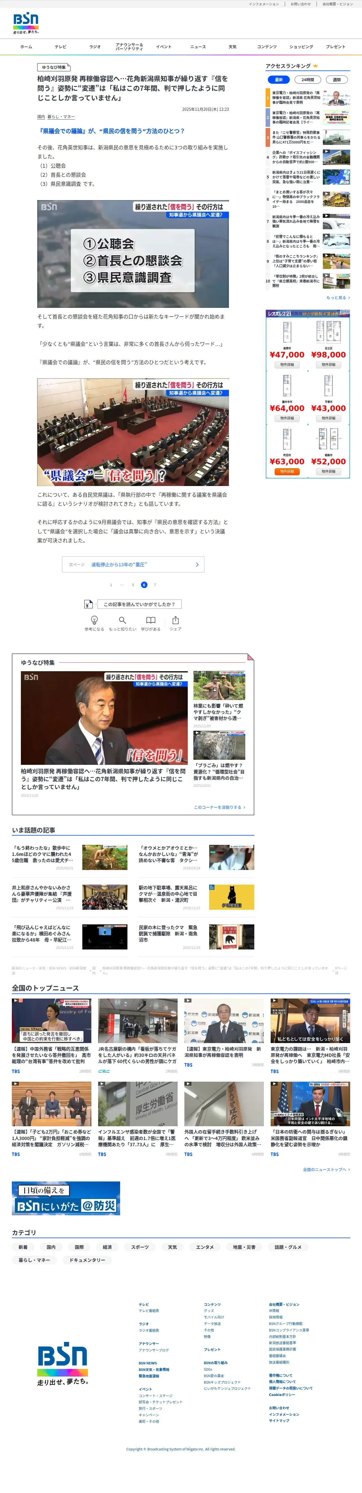
Task: Click the ゆうなび特集 tag above the headline
Action: (53, 67)
